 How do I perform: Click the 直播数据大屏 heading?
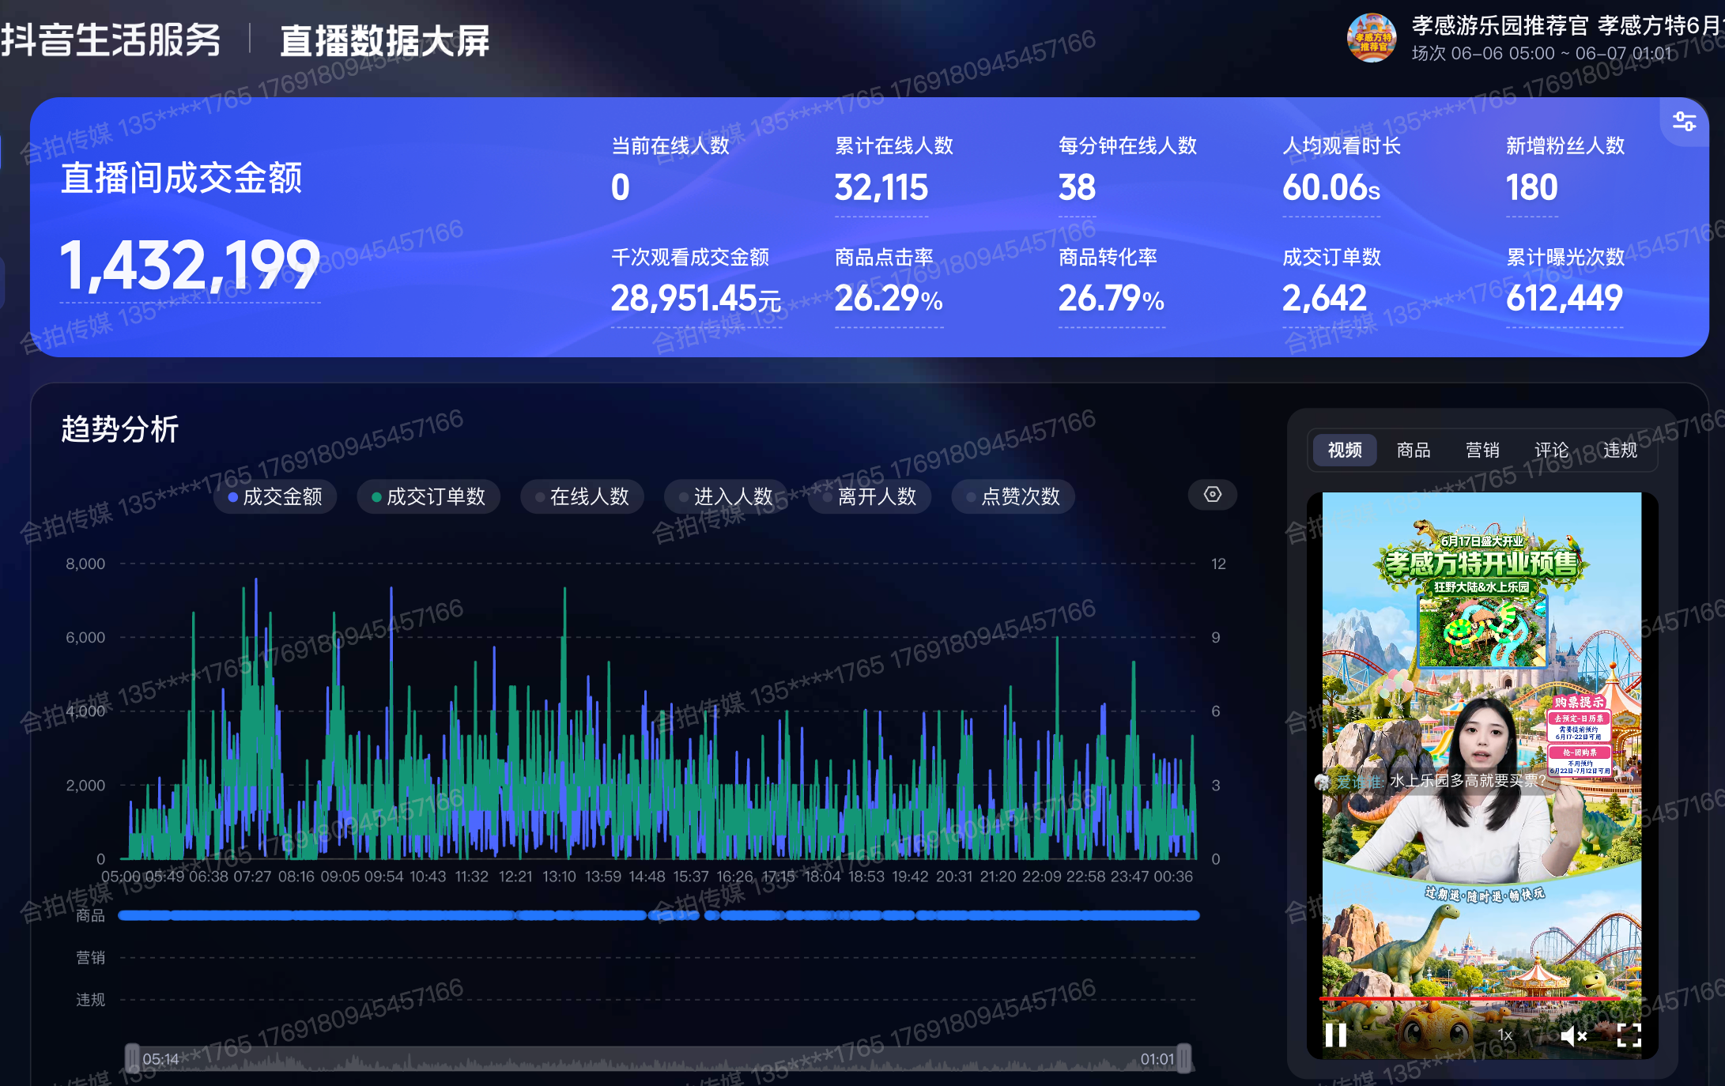pyautogui.click(x=385, y=40)
